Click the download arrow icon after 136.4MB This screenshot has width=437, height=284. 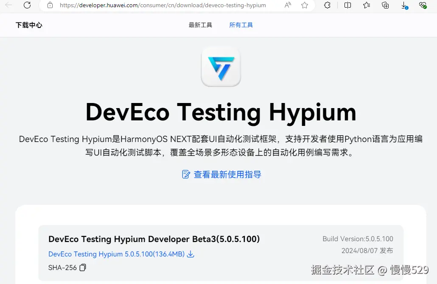[190, 254]
